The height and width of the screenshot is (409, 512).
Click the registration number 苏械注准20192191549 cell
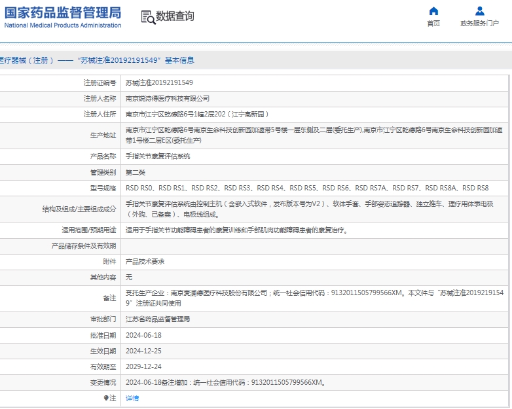(315, 83)
